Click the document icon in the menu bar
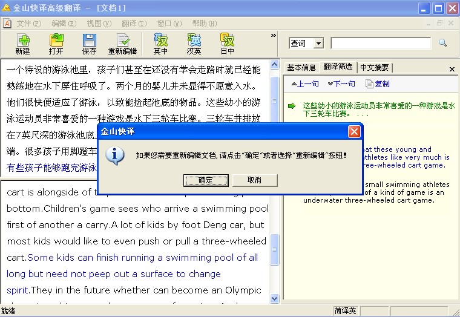 [x=7, y=24]
